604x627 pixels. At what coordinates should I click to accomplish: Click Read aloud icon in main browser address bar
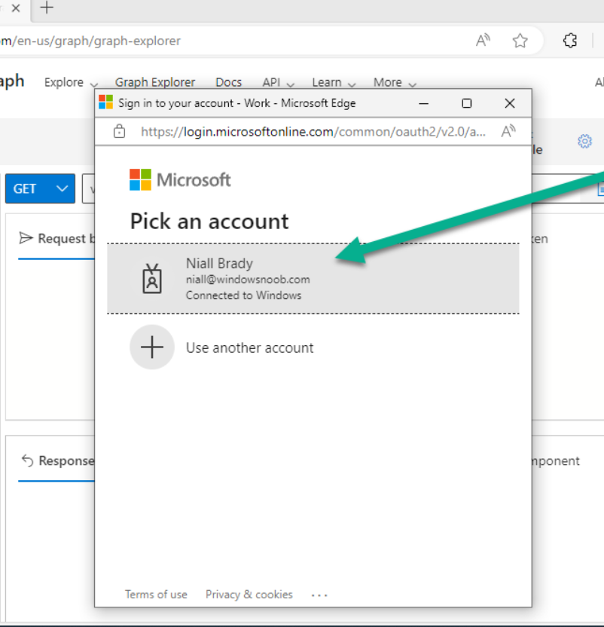coord(483,41)
